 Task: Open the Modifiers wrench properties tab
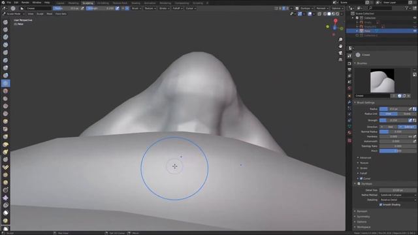[x=349, y=102]
